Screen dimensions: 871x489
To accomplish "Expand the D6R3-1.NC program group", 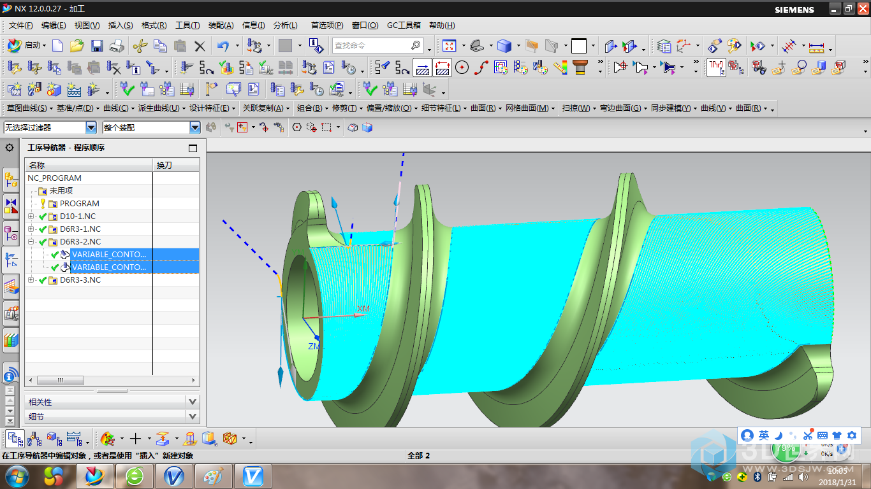I will (x=31, y=229).
